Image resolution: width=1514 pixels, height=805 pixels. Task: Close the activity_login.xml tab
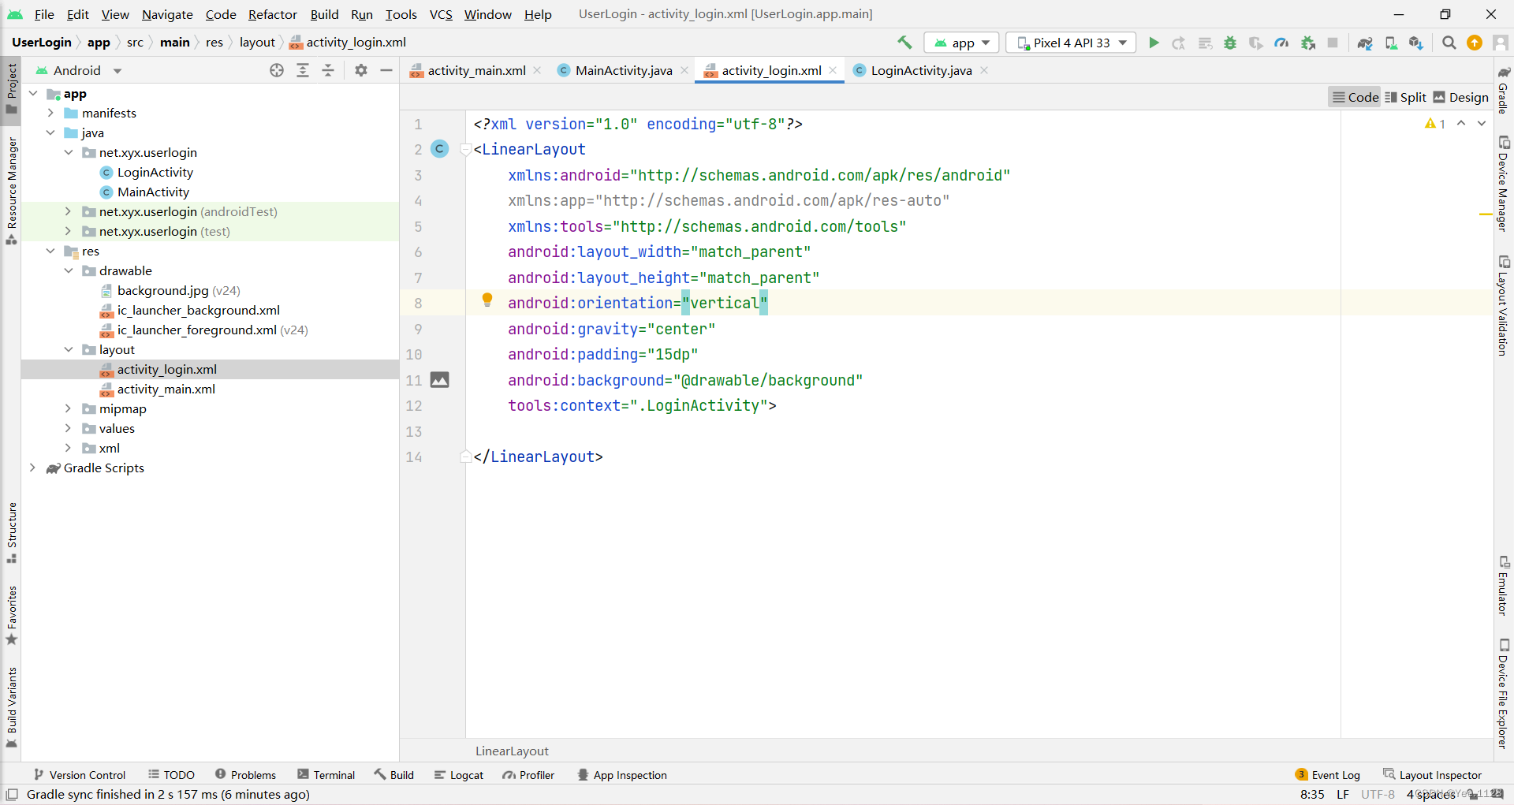tap(833, 70)
